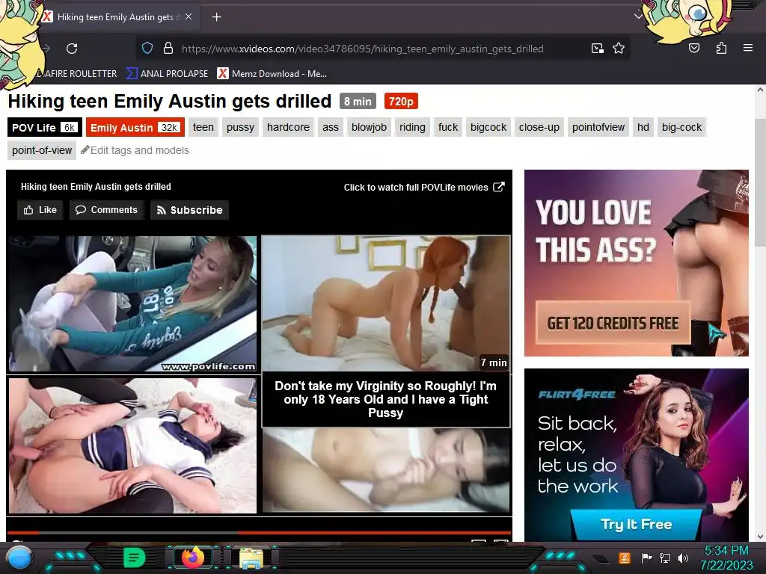Open the green notes app in taskbar
This screenshot has height=574, width=766.
134,558
